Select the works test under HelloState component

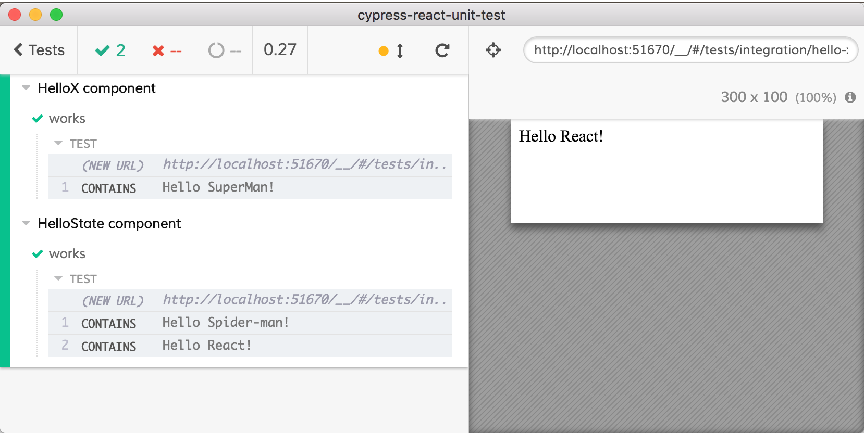point(67,254)
